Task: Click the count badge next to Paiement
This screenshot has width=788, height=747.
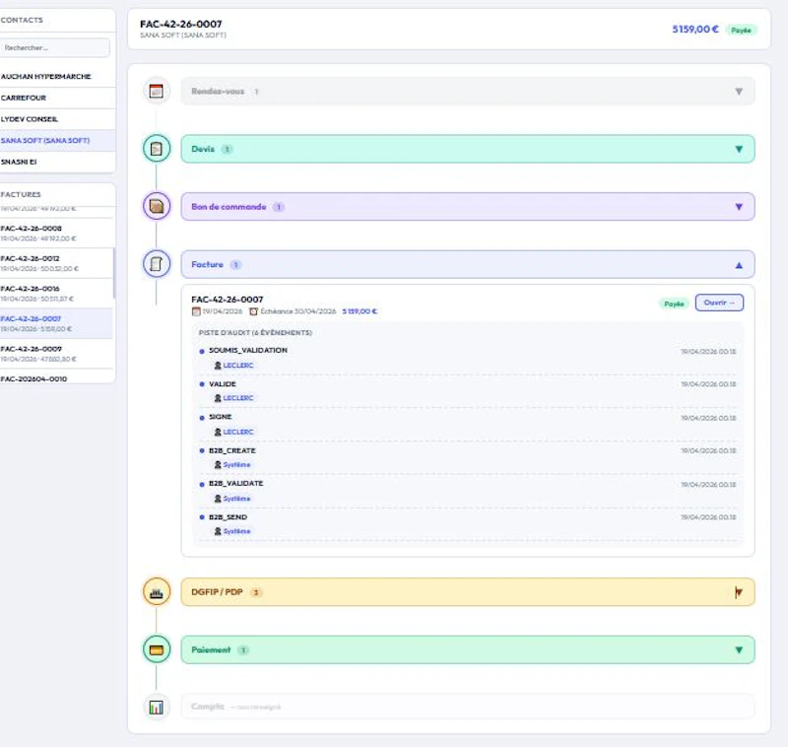Action: [243, 650]
